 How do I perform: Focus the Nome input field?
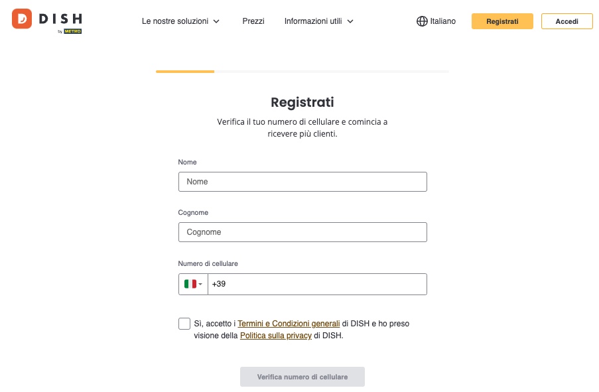(x=302, y=182)
